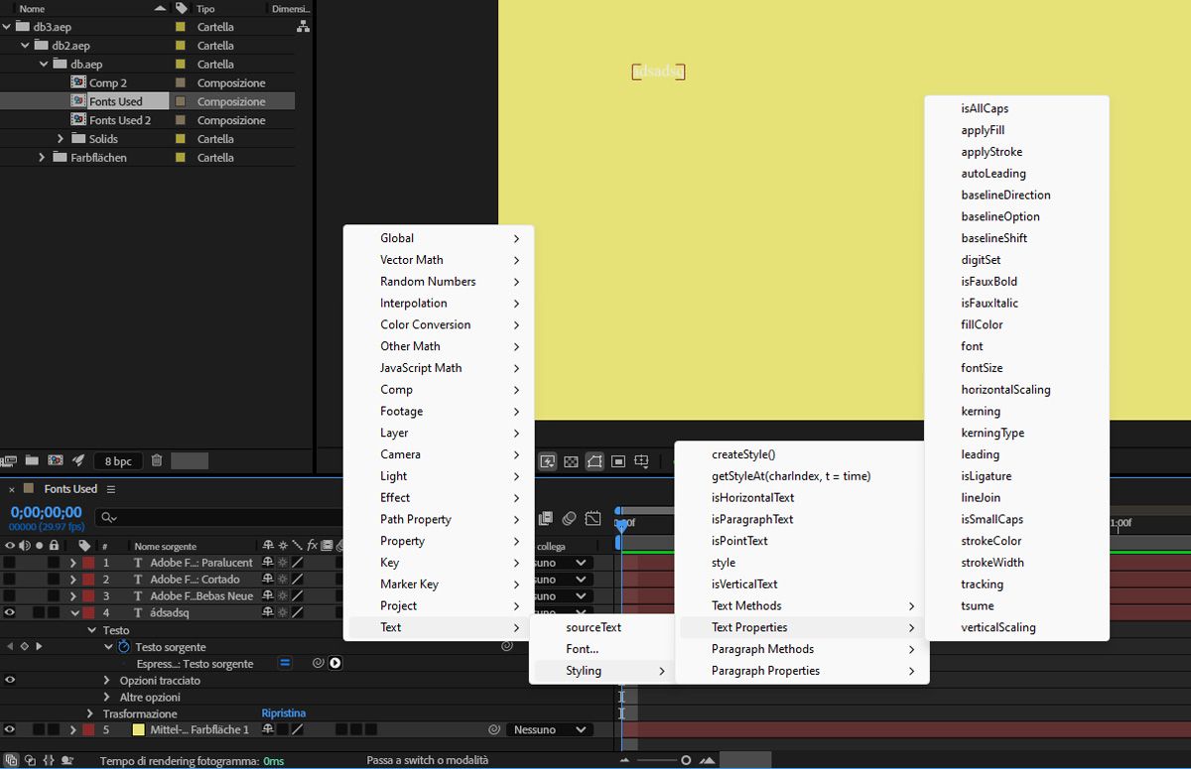Click the timeline layer search field
Screen dimensions: 1191x769
point(218,517)
